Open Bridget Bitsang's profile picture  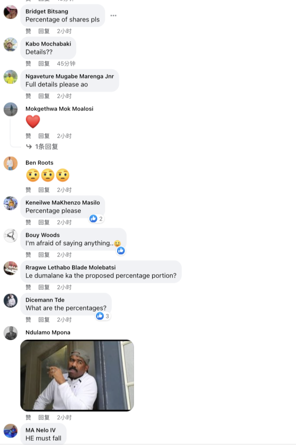point(10,12)
